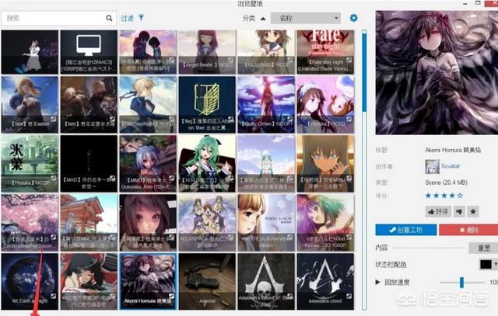Add wallpaper to favorites with star icon

[474, 210]
